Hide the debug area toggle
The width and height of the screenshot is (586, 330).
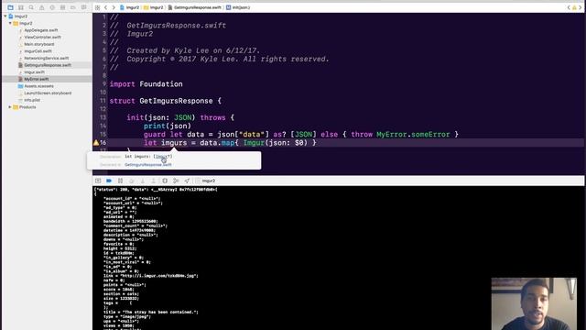pyautogui.click(x=98, y=181)
